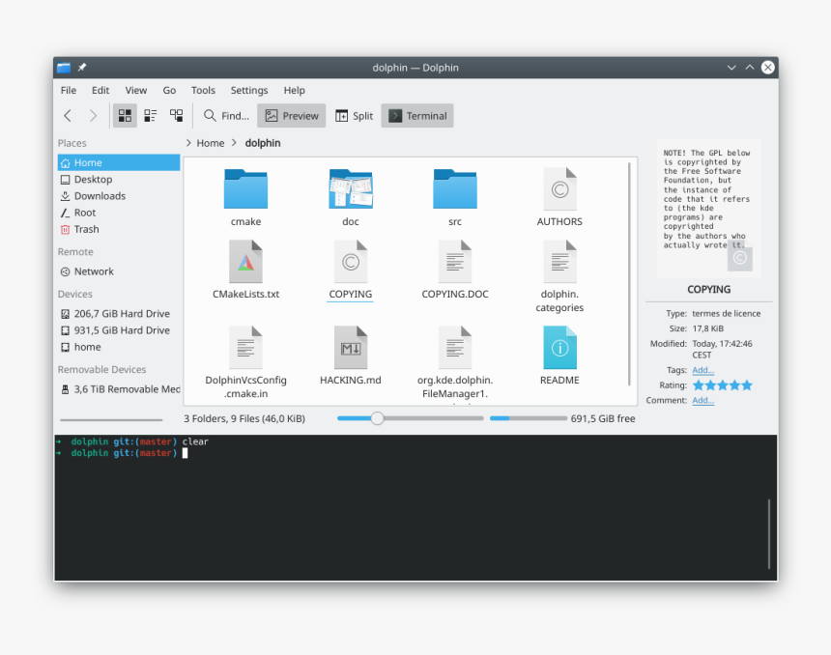The height and width of the screenshot is (655, 831).
Task: Go back with the left arrow button
Action: coord(68,116)
